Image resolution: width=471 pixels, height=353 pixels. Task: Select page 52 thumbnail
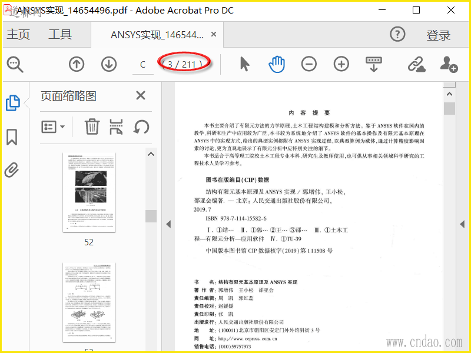(x=89, y=192)
